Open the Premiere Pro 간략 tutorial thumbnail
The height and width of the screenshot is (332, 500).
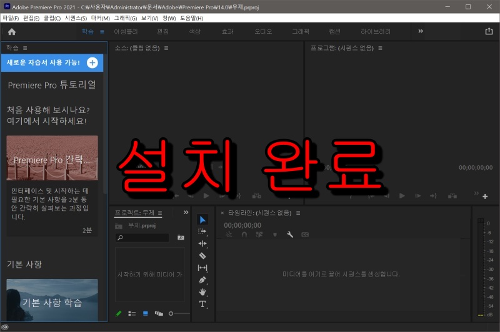[52, 158]
